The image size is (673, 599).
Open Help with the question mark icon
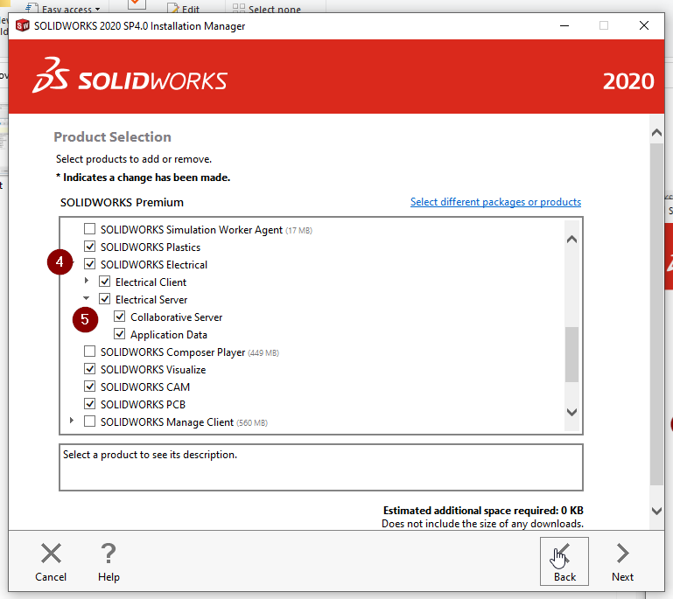[109, 554]
